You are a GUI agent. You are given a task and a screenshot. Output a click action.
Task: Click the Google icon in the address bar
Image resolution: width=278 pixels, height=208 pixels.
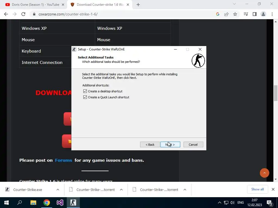(x=218, y=14)
